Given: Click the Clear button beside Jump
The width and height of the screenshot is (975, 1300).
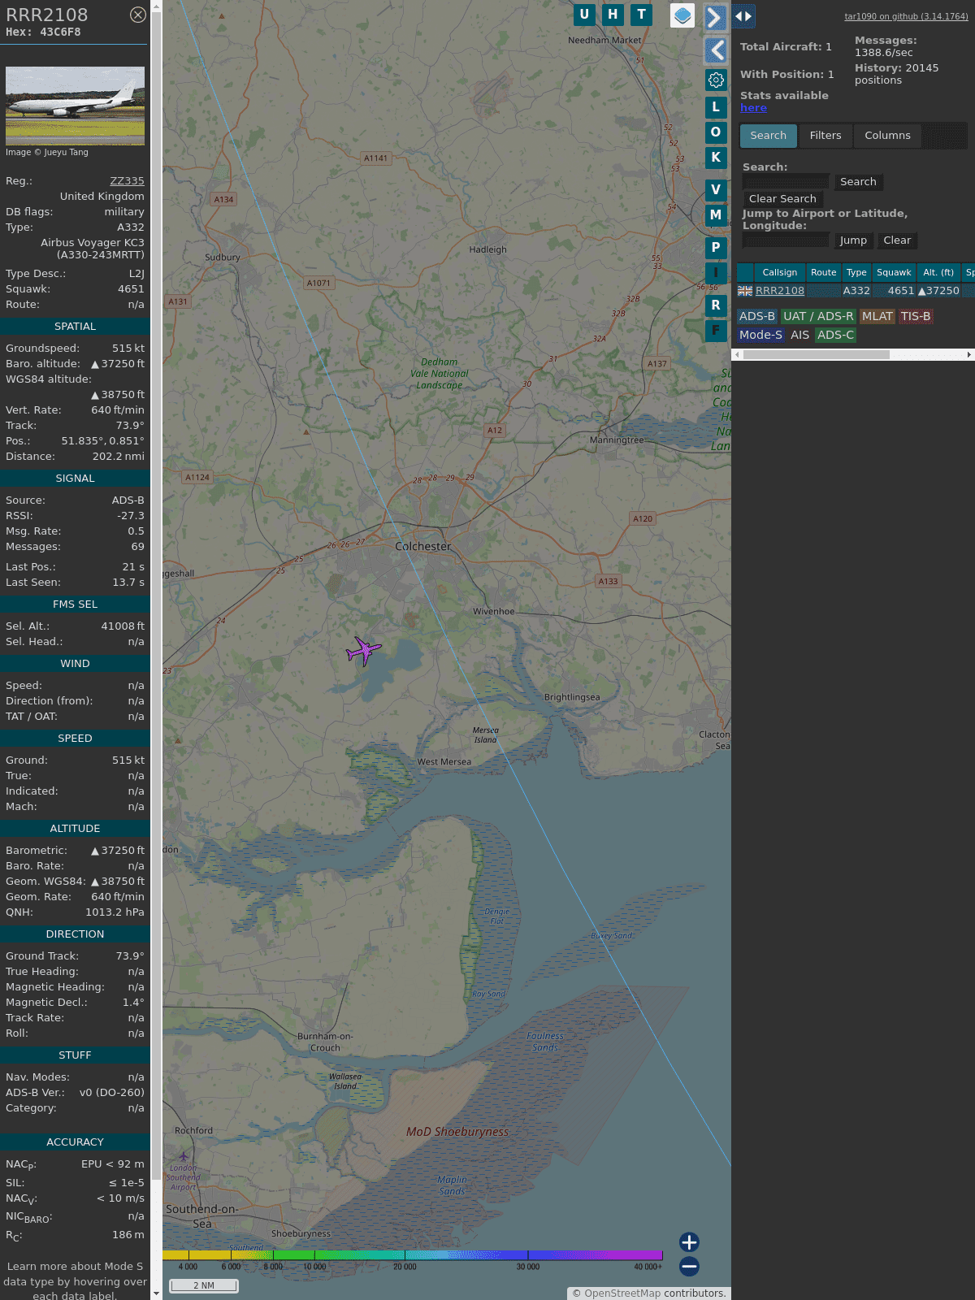Looking at the screenshot, I should (x=897, y=240).
